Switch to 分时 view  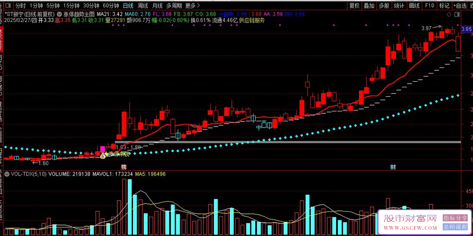20,5
